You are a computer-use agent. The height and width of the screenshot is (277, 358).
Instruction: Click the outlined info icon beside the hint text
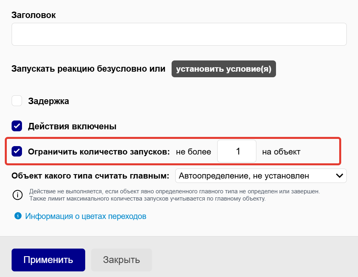pyautogui.click(x=18, y=195)
